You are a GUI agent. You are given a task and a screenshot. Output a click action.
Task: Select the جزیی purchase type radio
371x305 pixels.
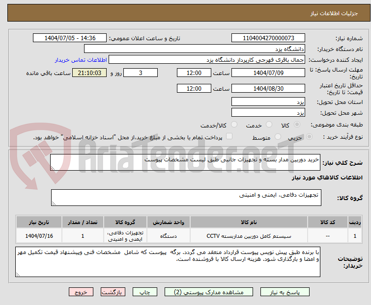click(x=309, y=137)
